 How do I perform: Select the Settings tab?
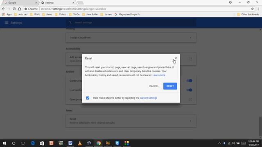[x=57, y=3]
